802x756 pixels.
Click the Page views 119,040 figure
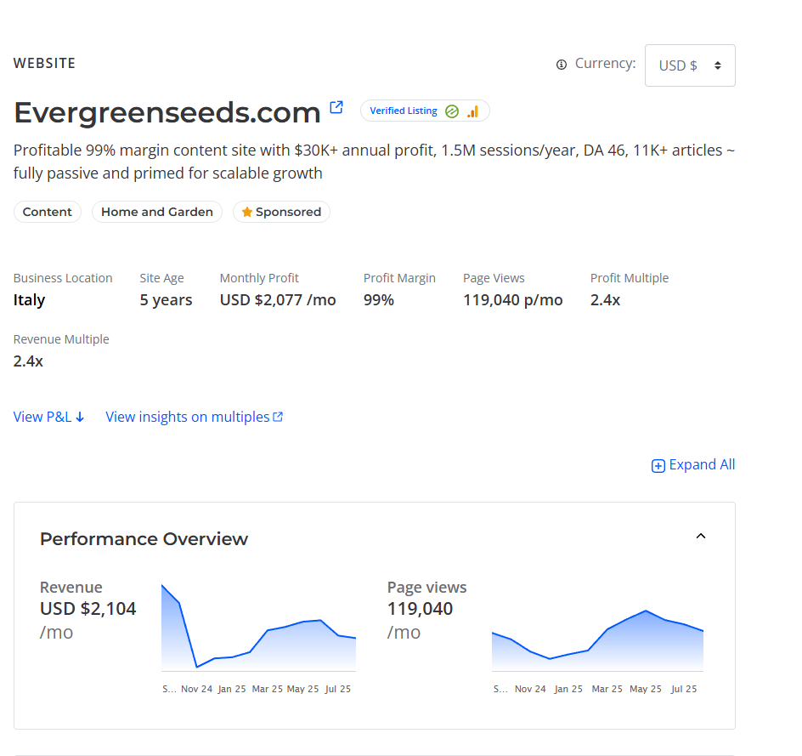pos(420,609)
